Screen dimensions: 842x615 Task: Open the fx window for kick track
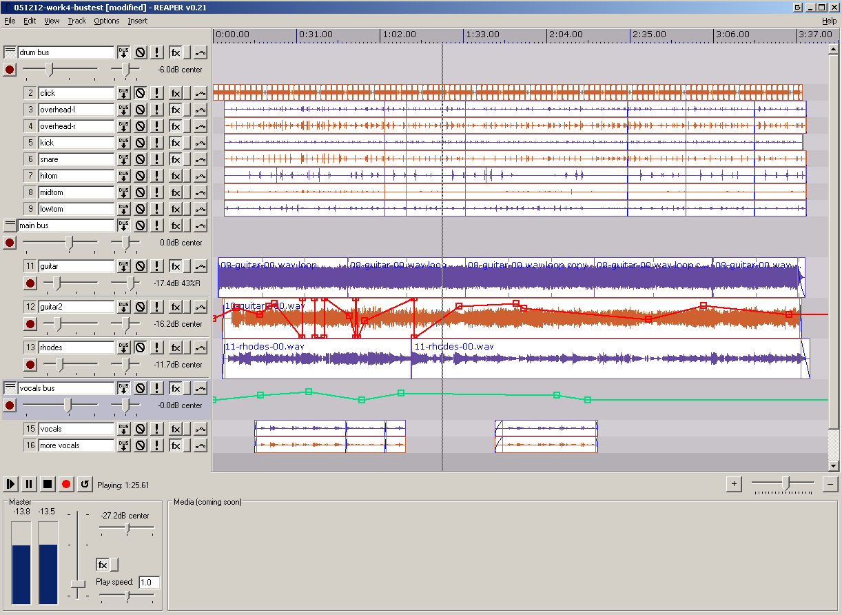[x=176, y=143]
